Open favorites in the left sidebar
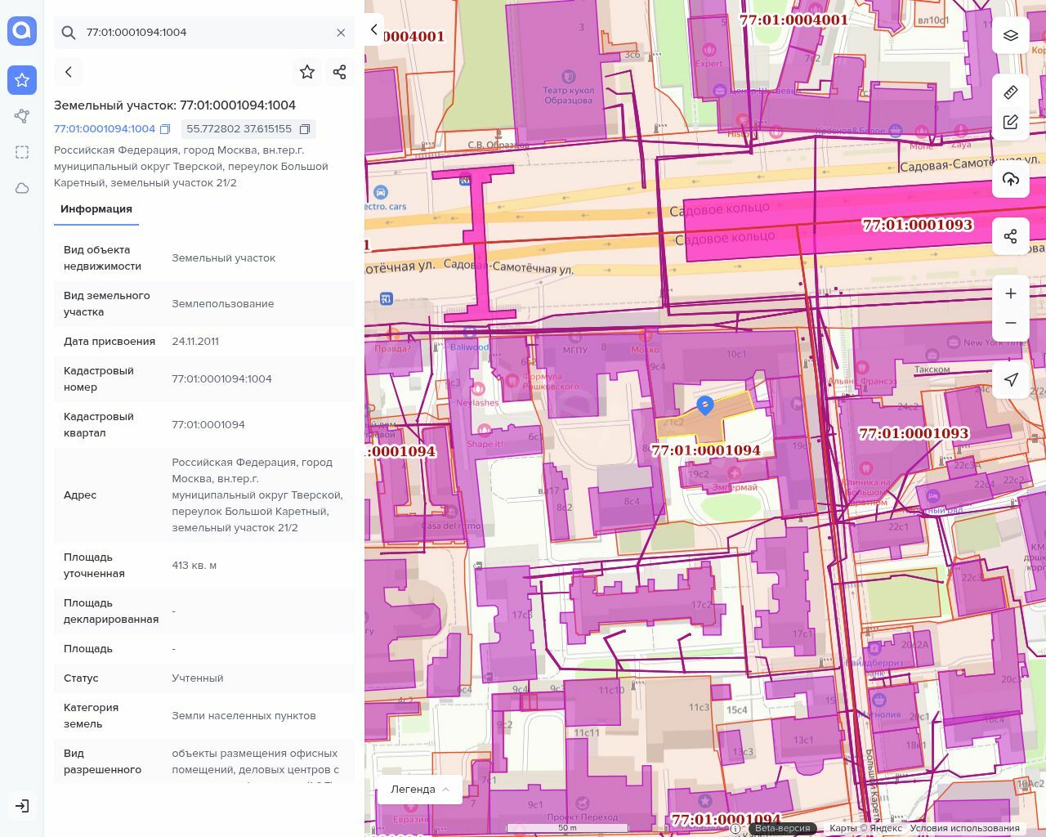Screen dimensions: 1046x837 (22, 80)
